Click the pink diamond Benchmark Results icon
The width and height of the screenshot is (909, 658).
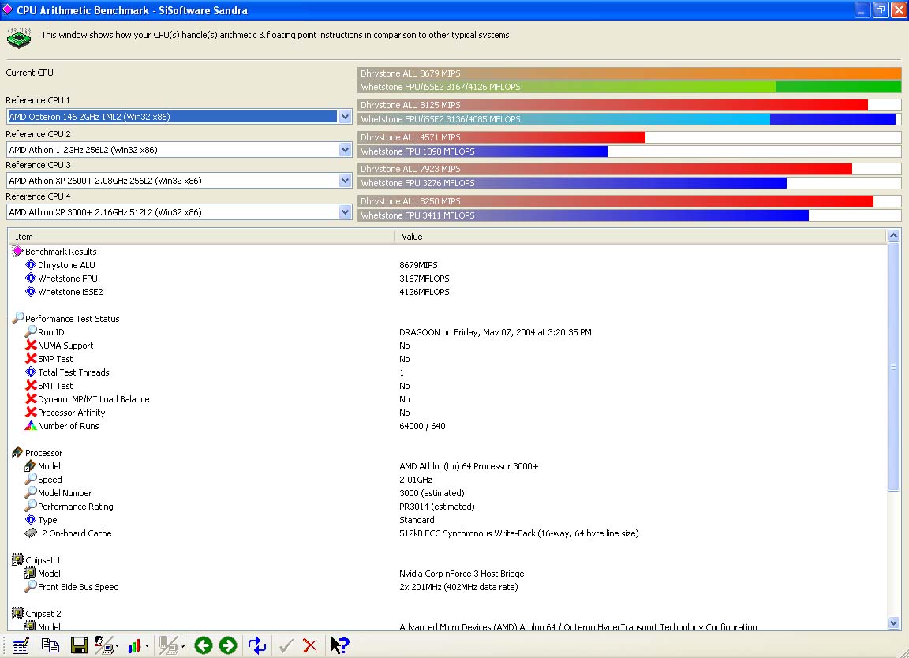point(17,251)
